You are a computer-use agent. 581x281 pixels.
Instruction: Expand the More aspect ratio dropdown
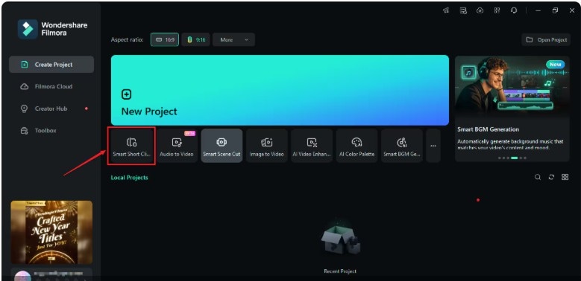(233, 39)
